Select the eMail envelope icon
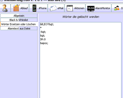This screenshot has height=98, width=123. pos(53,8)
